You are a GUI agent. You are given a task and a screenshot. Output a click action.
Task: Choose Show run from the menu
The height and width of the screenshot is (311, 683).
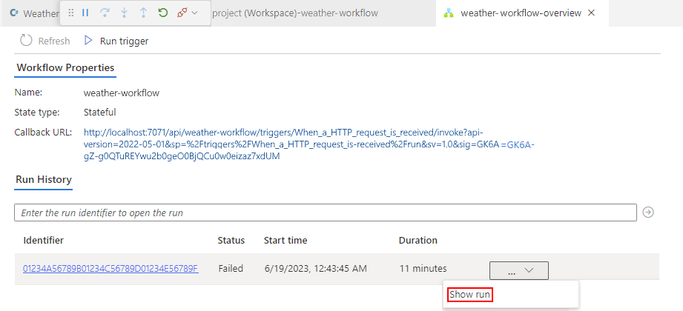(x=470, y=295)
